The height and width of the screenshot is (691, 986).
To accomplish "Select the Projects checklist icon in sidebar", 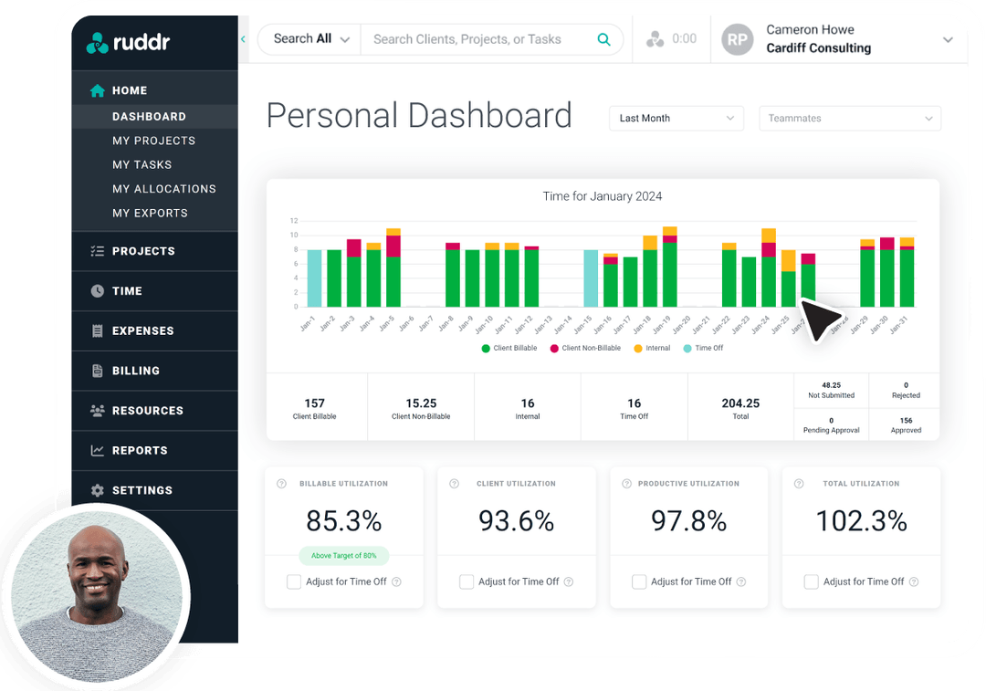I will pos(99,251).
